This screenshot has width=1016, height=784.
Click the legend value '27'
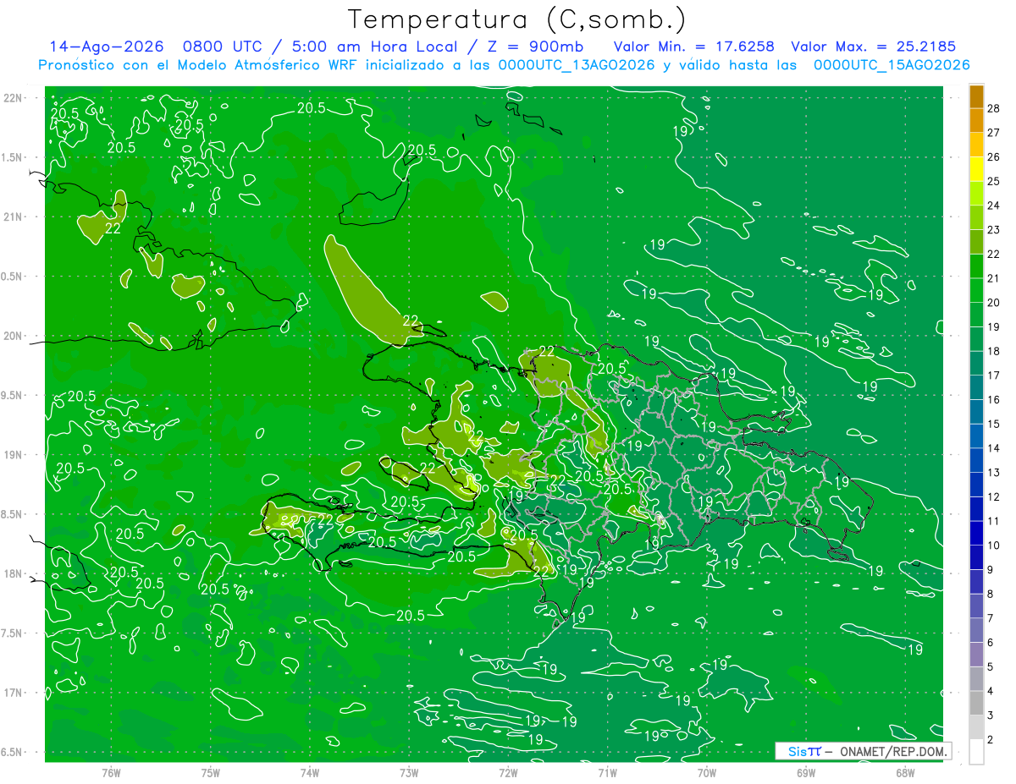coord(994,133)
